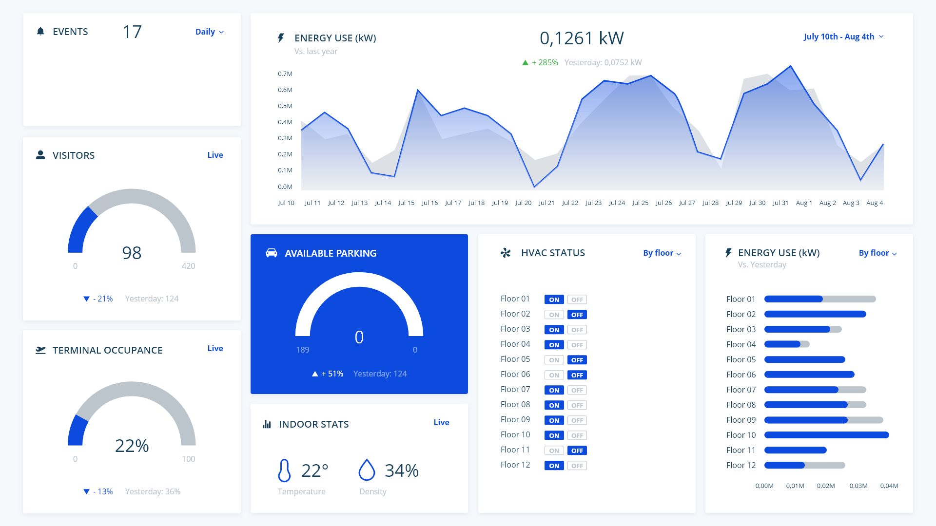This screenshot has width=936, height=526.
Task: Click the Jul 21 label on chart axis
Action: [x=546, y=203]
